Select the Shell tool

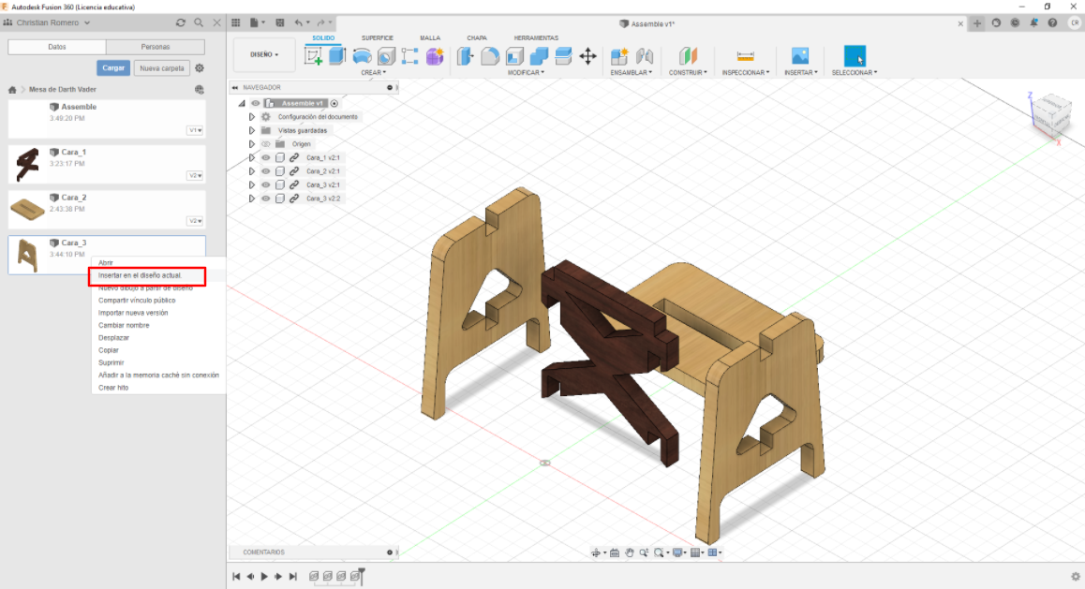coord(514,56)
